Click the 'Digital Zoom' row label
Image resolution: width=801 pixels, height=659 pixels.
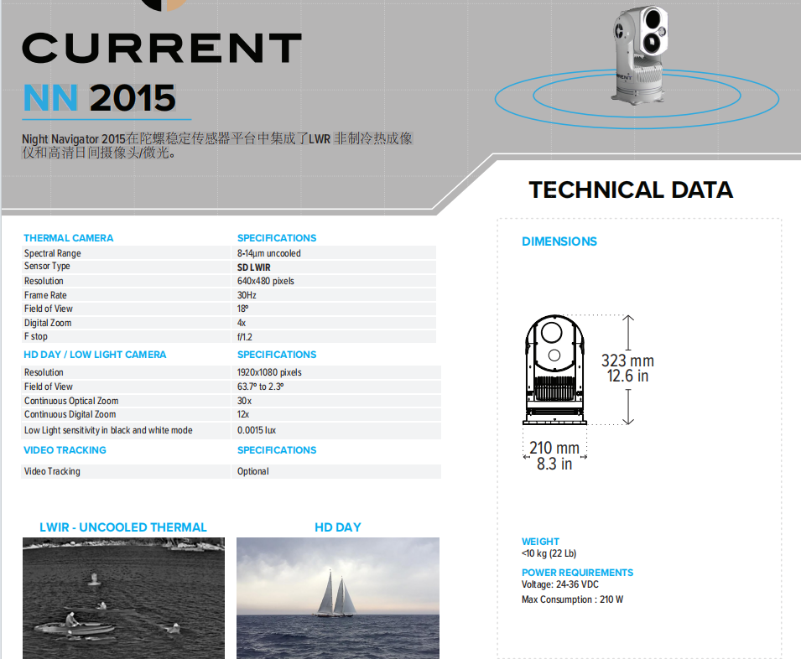pos(48,323)
